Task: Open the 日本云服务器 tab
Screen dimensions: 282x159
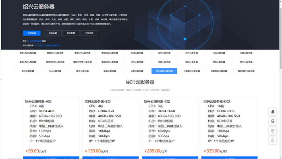Action: pyautogui.click(x=137, y=62)
